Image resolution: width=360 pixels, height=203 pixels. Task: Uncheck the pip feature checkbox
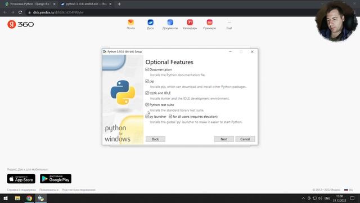[147, 81]
